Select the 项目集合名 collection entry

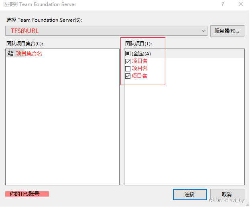pos(29,53)
